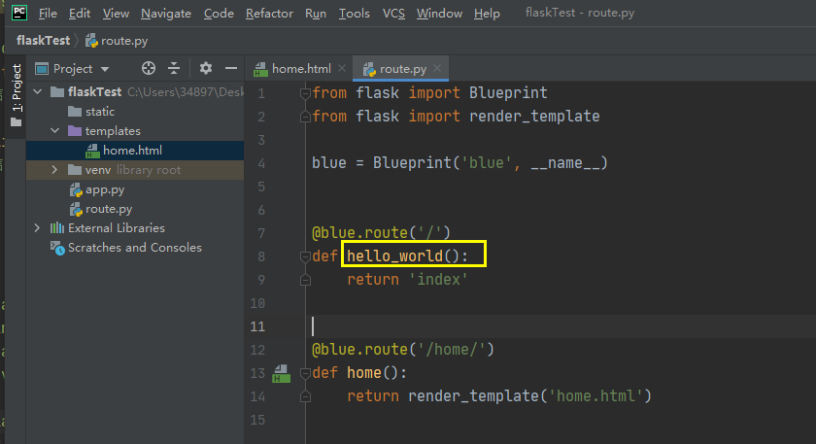
Task: Select the flaskTest project root
Action: point(94,92)
